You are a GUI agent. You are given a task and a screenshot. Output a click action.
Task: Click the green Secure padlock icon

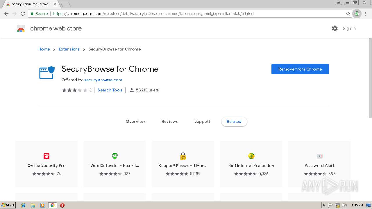[x=32, y=14]
